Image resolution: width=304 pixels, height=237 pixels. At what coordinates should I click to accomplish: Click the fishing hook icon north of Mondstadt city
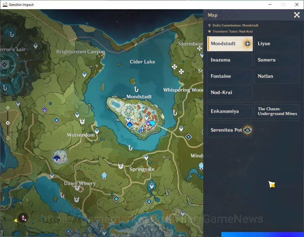coord(137,89)
